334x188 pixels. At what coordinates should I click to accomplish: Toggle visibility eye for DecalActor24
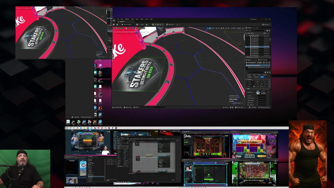(246, 47)
